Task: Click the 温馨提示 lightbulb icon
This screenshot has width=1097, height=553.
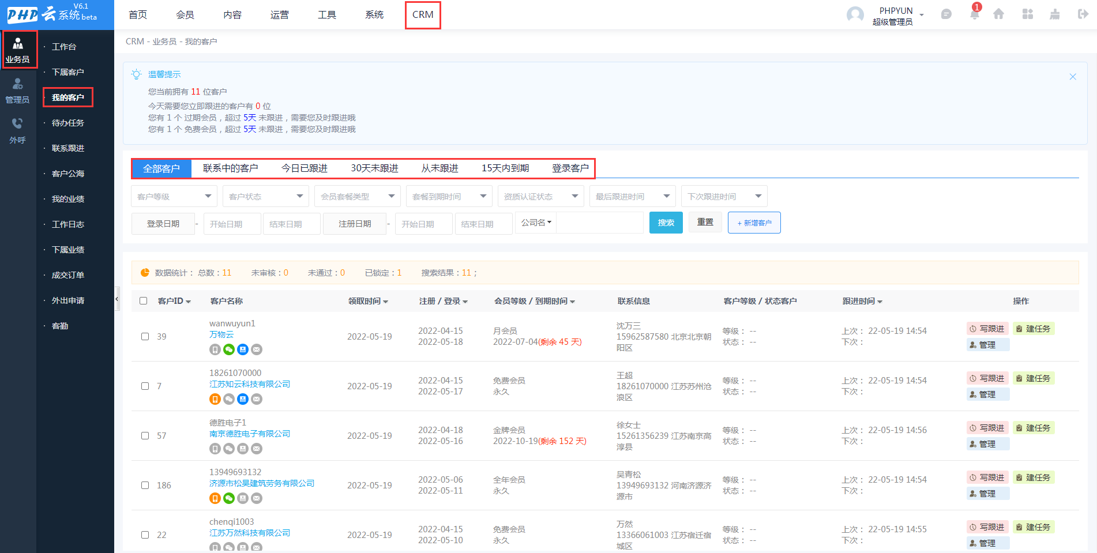Action: pyautogui.click(x=136, y=74)
